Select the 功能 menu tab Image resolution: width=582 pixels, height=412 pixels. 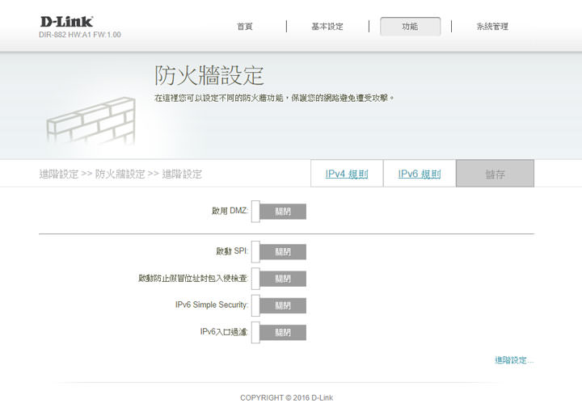pyautogui.click(x=410, y=27)
